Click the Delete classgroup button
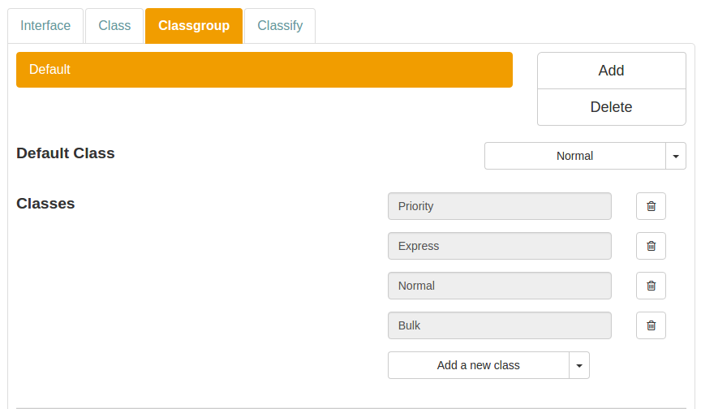 click(611, 107)
